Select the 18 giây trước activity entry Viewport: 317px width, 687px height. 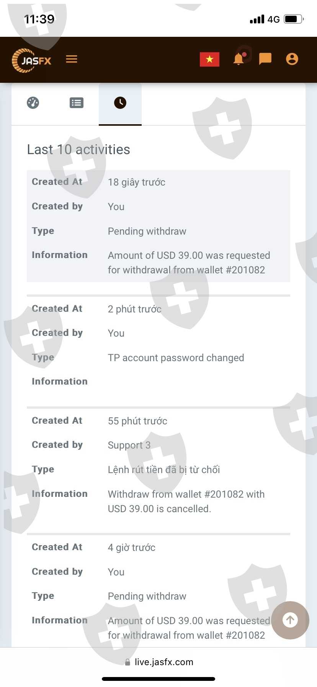[x=136, y=182]
